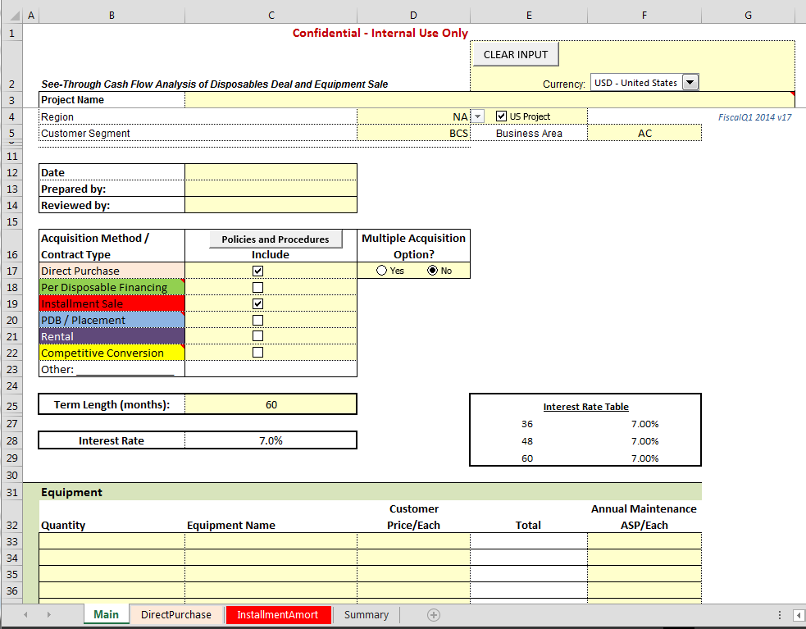This screenshot has height=629, width=806.
Task: Select row 25 header
Action: coord(11,405)
